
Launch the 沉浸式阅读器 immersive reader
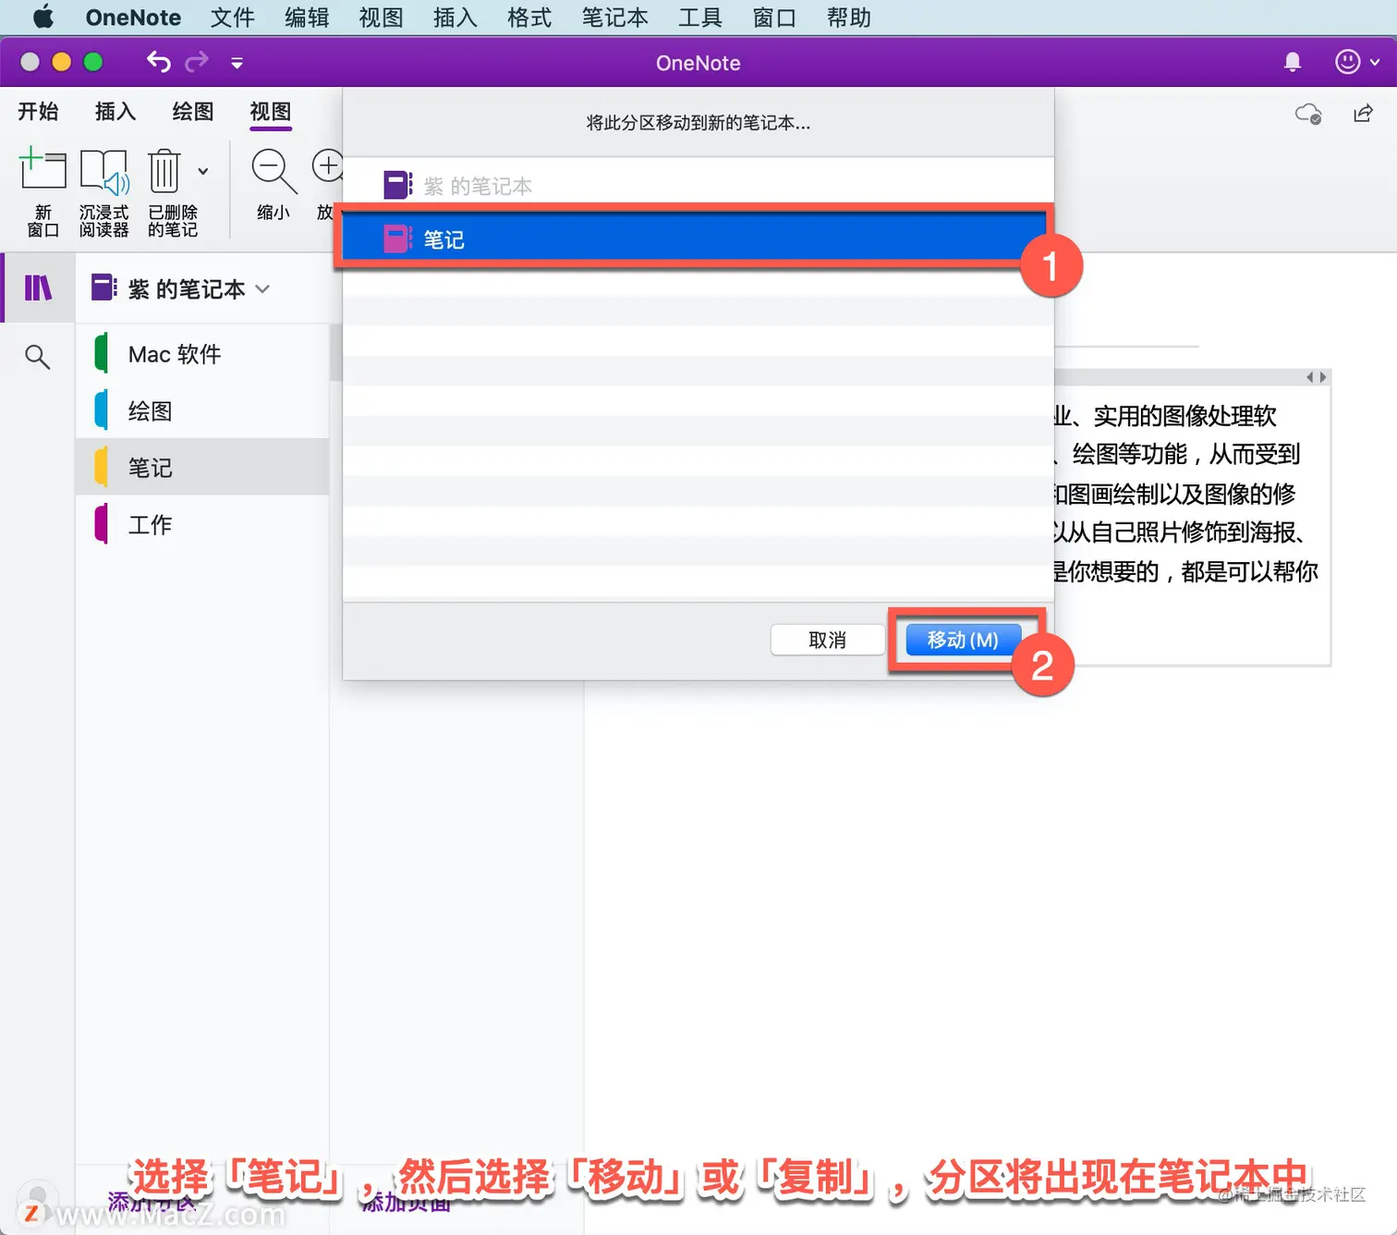pos(103,192)
